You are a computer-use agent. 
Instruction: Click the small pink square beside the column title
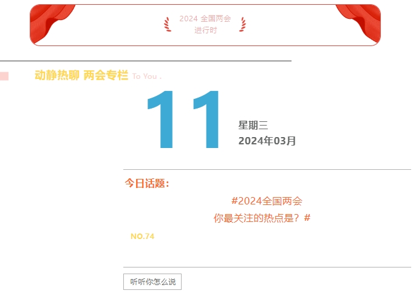(x=4, y=76)
